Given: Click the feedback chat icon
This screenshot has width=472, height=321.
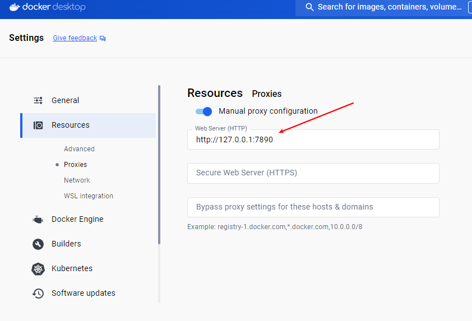Looking at the screenshot, I should [103, 38].
